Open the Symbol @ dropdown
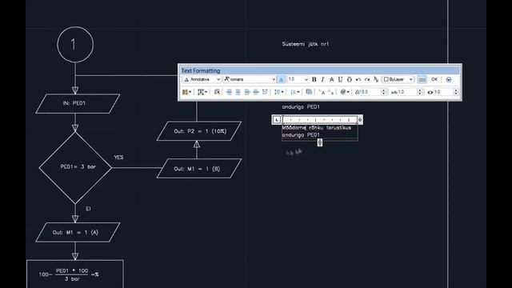 pyautogui.click(x=345, y=92)
